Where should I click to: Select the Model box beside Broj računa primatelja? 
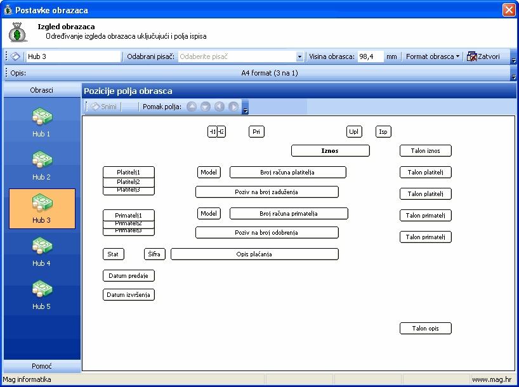pos(209,214)
